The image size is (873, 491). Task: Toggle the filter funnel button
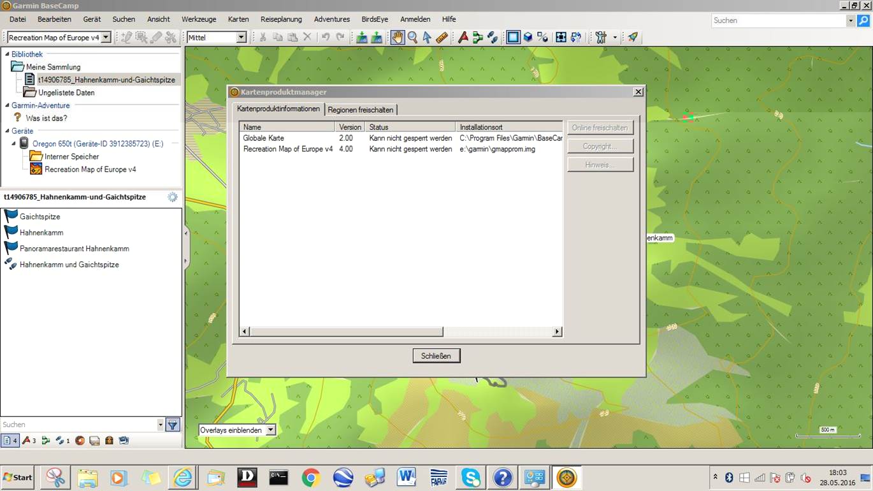point(172,425)
